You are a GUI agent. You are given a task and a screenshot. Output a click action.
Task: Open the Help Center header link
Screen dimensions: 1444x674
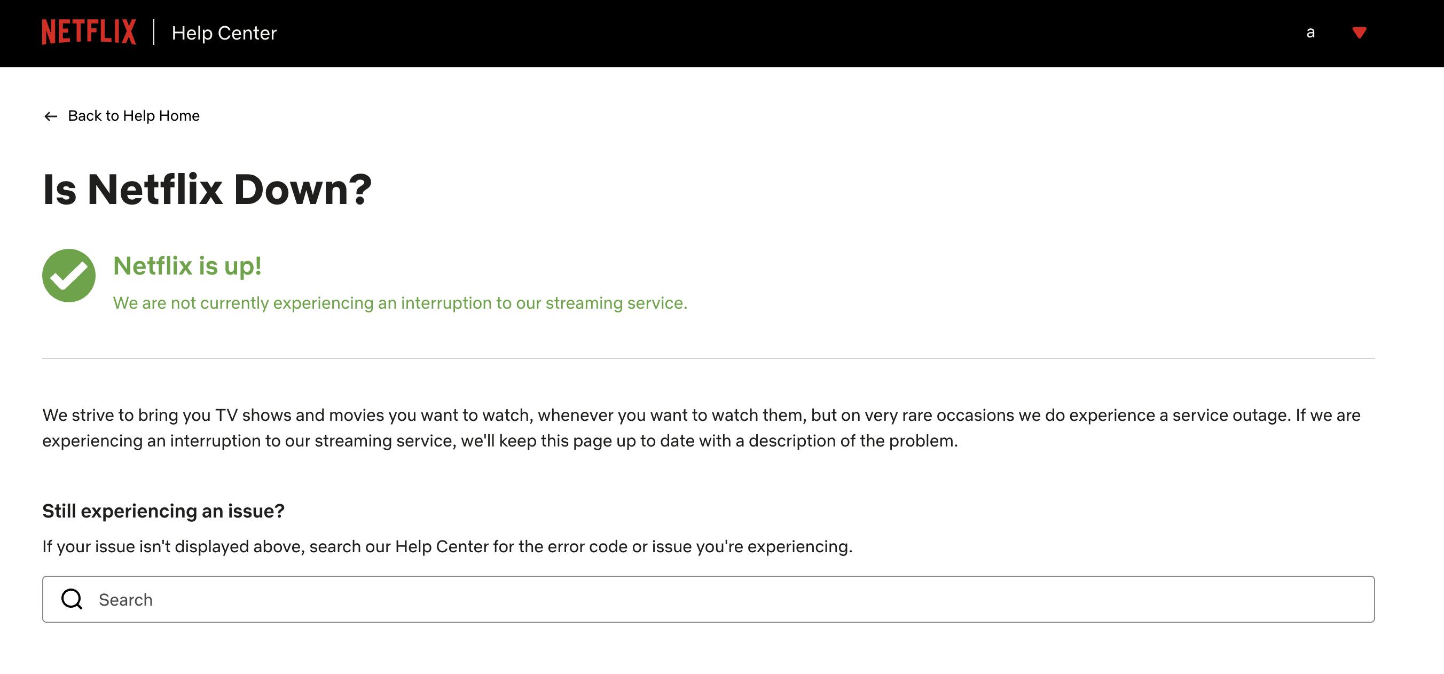pyautogui.click(x=224, y=33)
